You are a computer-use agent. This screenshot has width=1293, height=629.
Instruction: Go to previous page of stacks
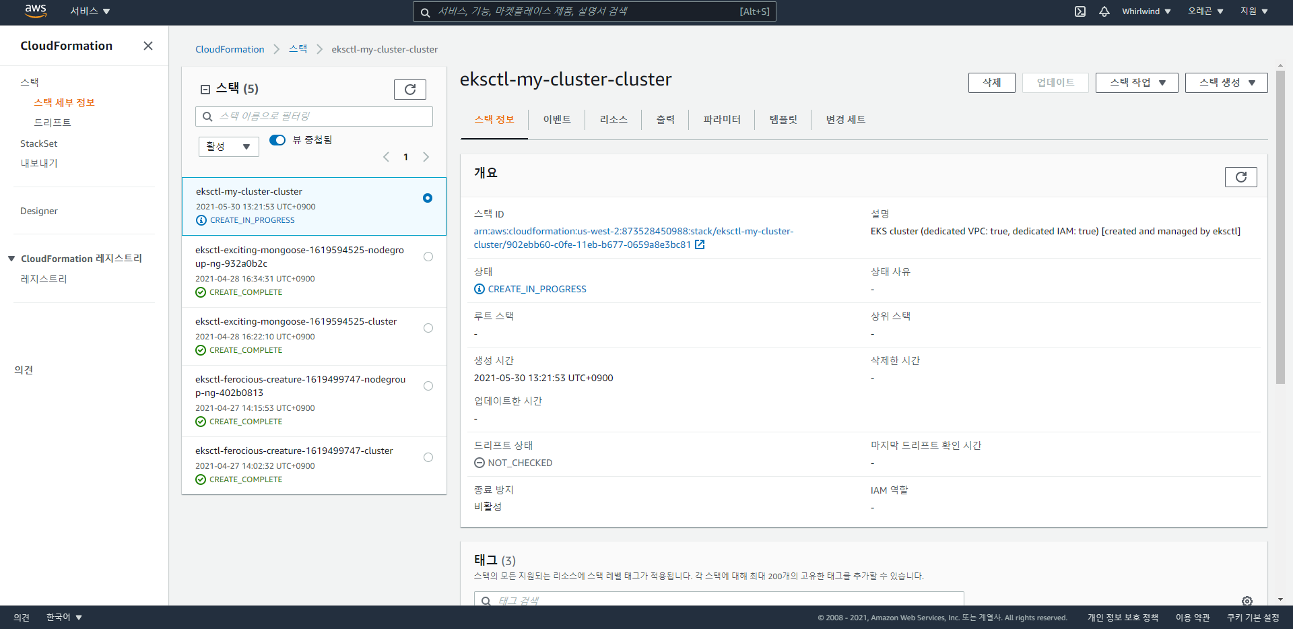[387, 157]
